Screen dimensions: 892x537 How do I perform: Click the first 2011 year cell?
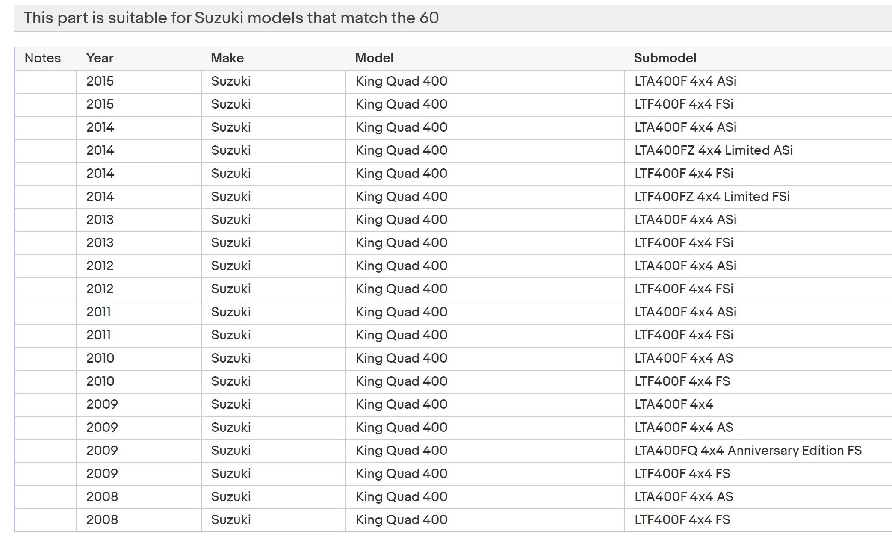click(98, 312)
